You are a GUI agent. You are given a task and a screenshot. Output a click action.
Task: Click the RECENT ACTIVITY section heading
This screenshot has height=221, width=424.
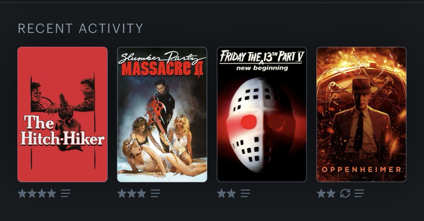(80, 28)
